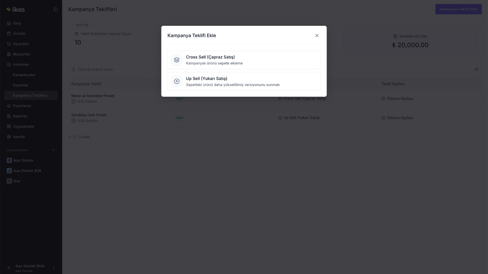Image resolution: width=488 pixels, height=274 pixels.
Task: Select Up Sell arrow-up icon
Action: (177, 81)
